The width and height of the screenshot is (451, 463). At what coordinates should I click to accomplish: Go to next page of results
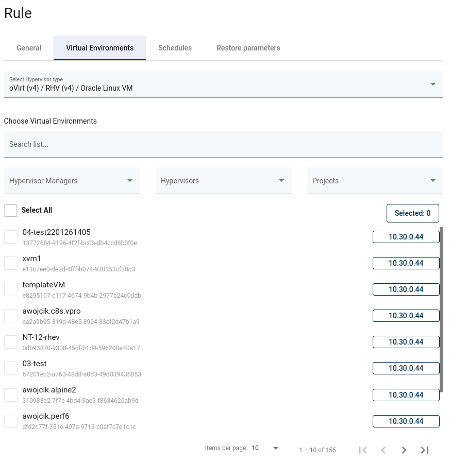(404, 450)
